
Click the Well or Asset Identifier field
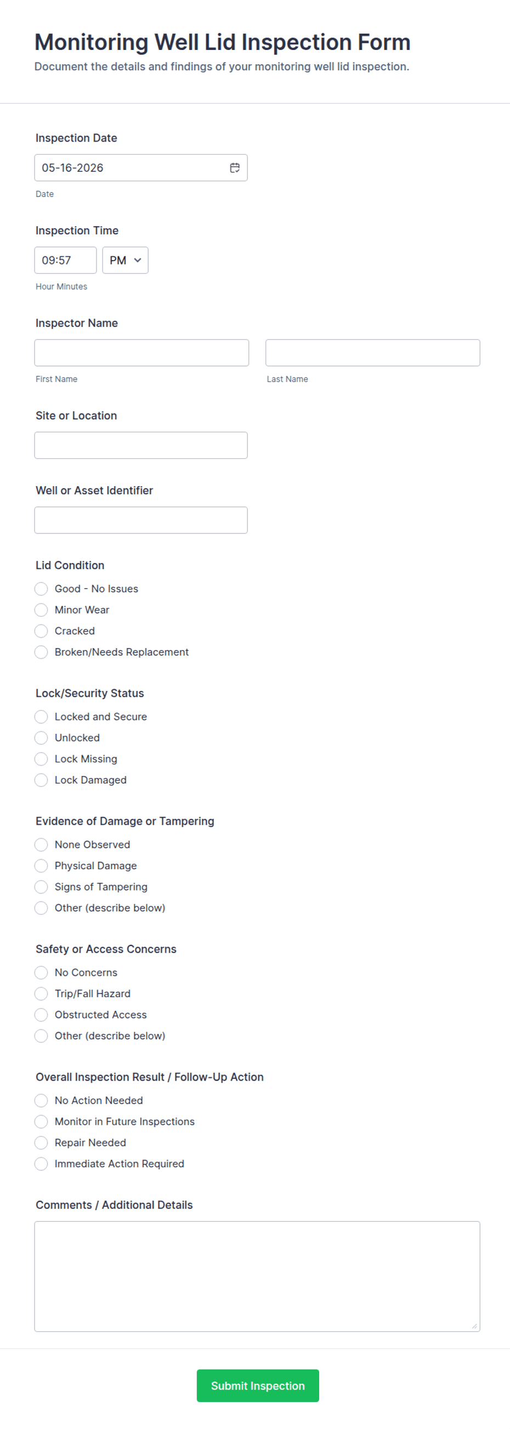(141, 520)
